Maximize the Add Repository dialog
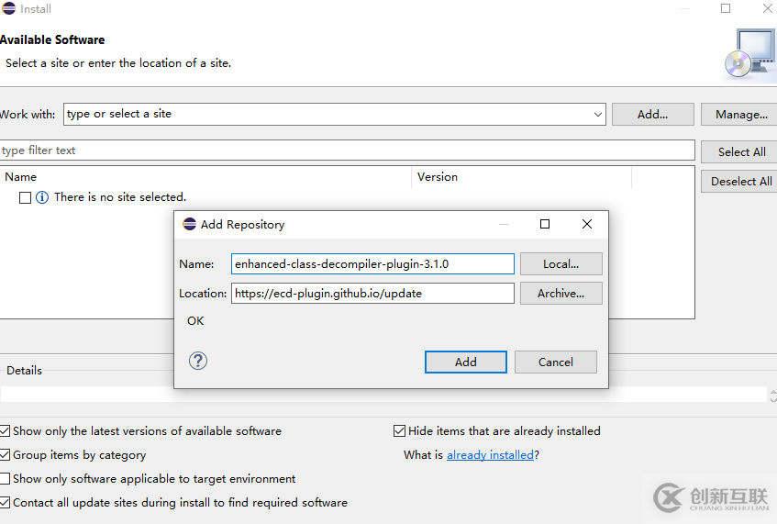This screenshot has width=777, height=524. pos(545,224)
